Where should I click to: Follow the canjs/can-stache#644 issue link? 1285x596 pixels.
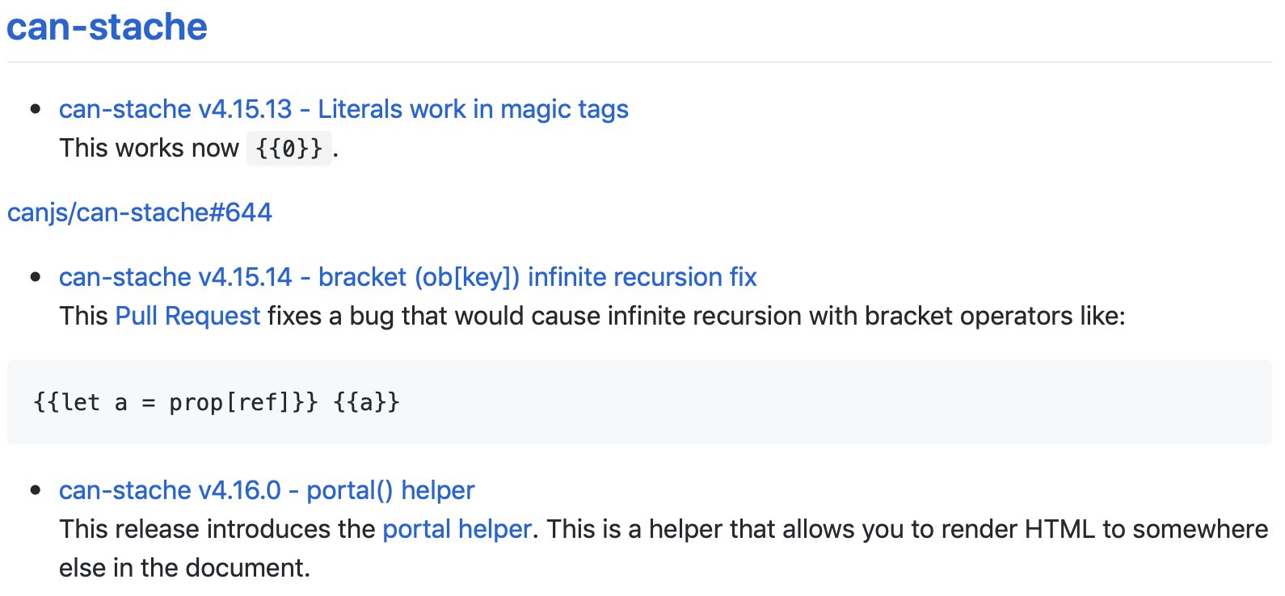[140, 212]
